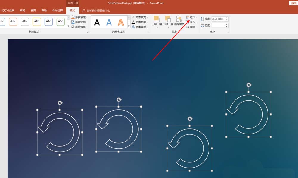Click the 形状效果 icon

[x=73, y=27]
